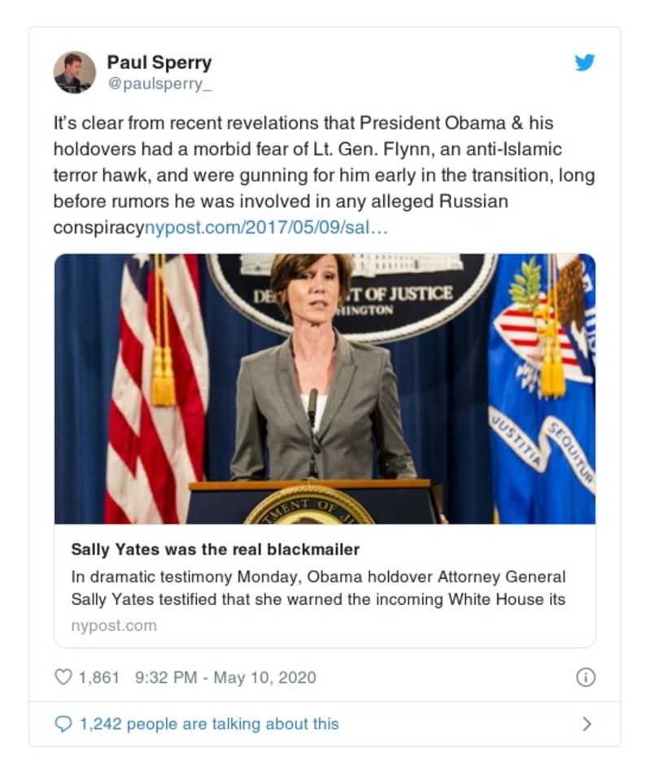Click the article description starting "In dramatic testimony"
650x778 pixels.
[x=318, y=588]
